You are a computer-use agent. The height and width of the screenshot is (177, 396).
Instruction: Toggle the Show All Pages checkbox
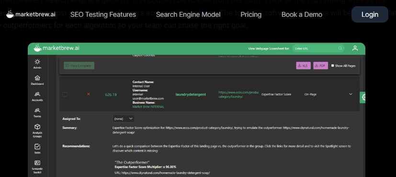[333, 66]
